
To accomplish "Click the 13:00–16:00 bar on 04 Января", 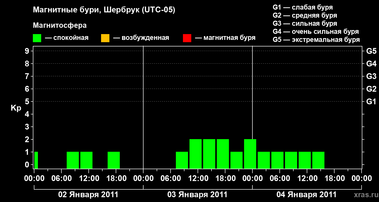I will point(318,160).
